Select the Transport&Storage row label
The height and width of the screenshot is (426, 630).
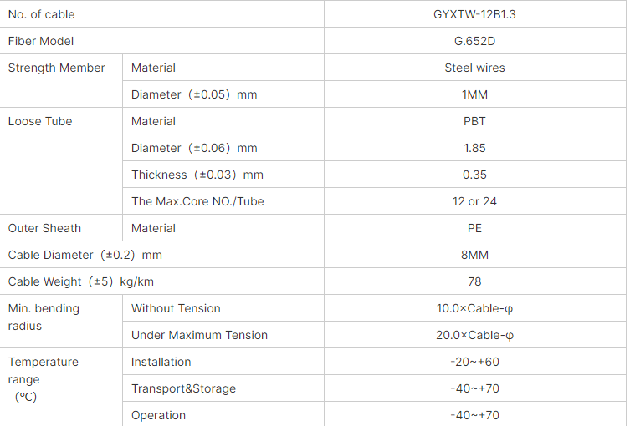pyautogui.click(x=183, y=388)
